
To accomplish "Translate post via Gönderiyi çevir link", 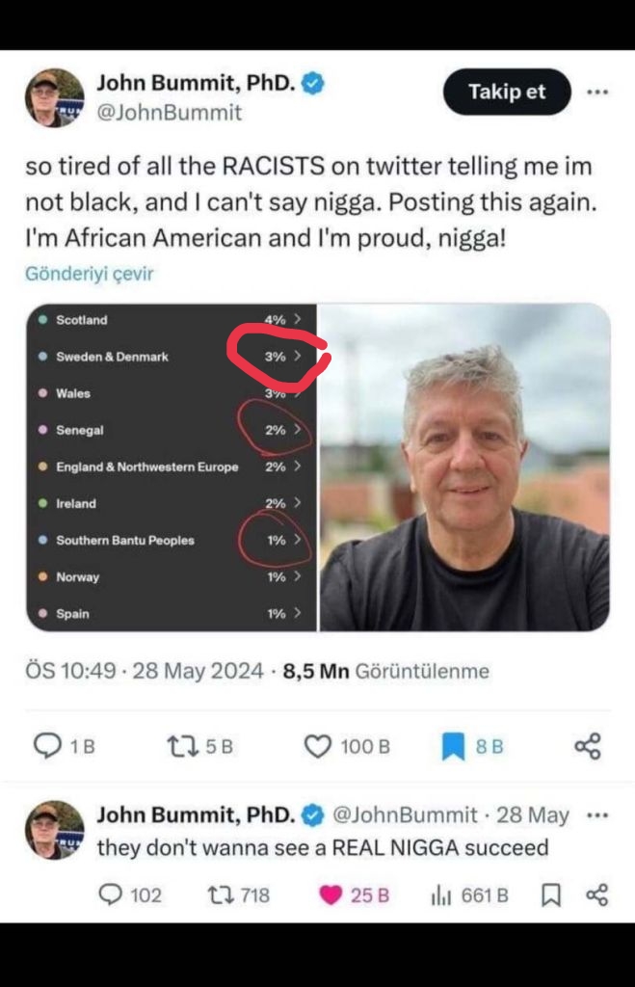I will click(90, 274).
